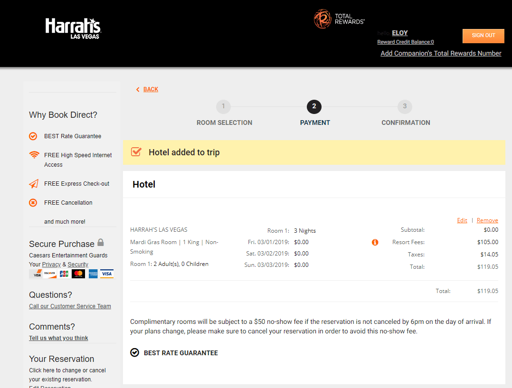Click the rightmost Visa card logo

tap(107, 274)
